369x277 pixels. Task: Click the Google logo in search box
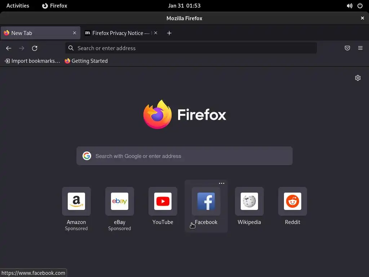87,156
